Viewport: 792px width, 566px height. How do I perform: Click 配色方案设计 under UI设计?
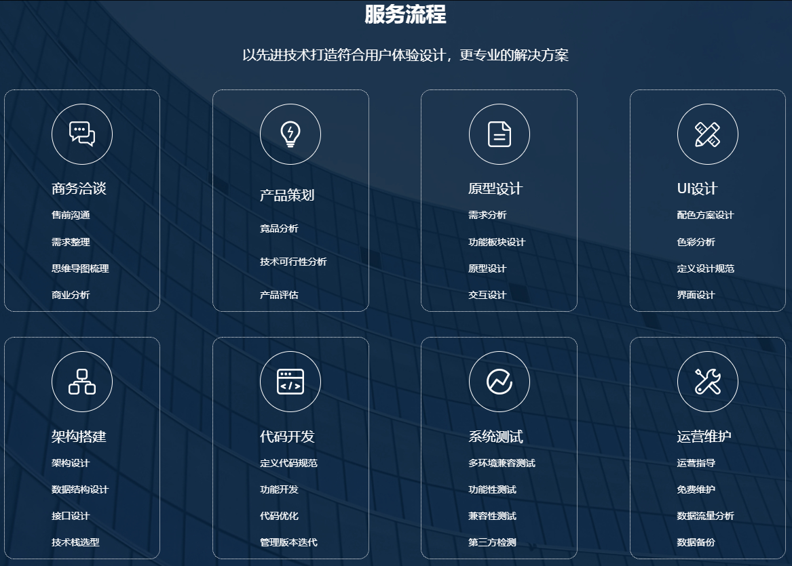point(706,216)
